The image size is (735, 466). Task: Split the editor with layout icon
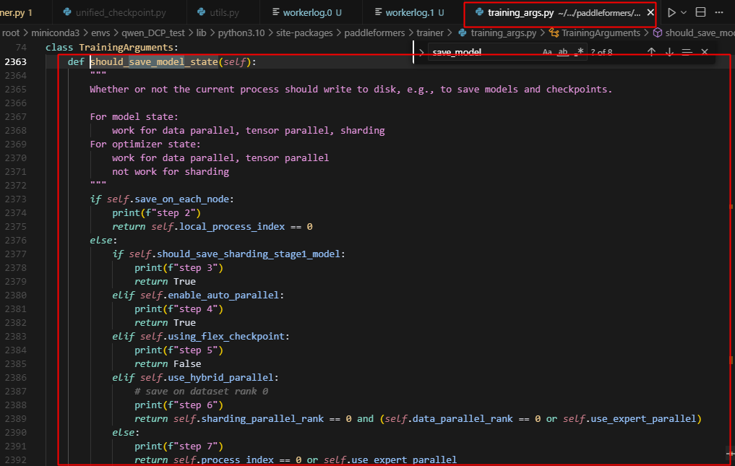[700, 12]
